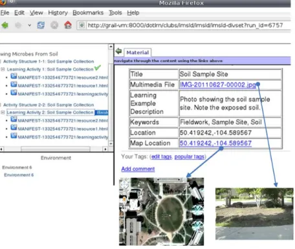Click the grayed Forward arrow button
Screen dimensions: 295x249
(18, 25)
